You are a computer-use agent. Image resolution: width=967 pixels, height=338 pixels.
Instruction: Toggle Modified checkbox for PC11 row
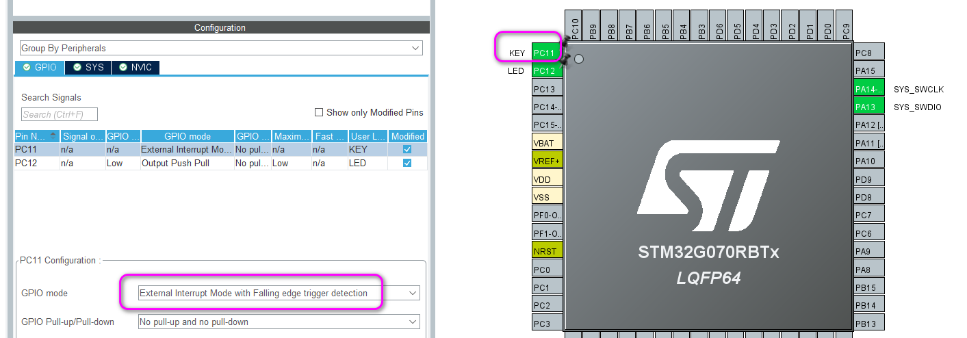pyautogui.click(x=408, y=149)
